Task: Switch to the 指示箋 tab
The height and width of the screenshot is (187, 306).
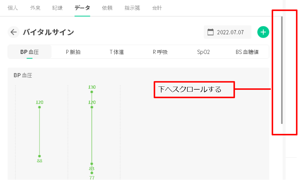Action: pyautogui.click(x=132, y=8)
